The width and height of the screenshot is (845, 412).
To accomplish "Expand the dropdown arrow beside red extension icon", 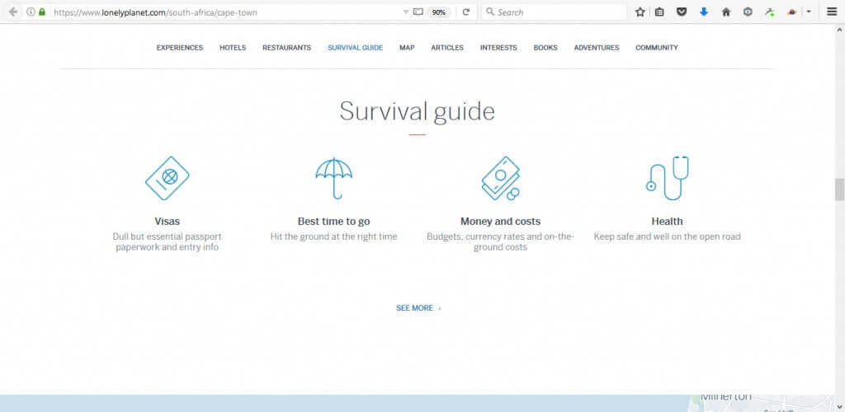I will pyautogui.click(x=809, y=12).
